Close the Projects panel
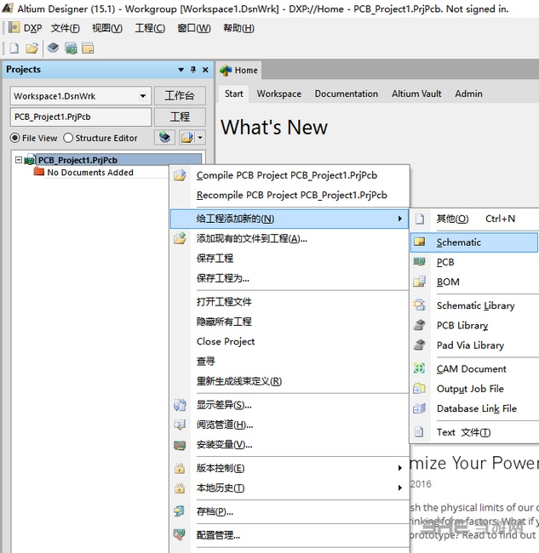This screenshot has height=553, width=539. pos(205,70)
